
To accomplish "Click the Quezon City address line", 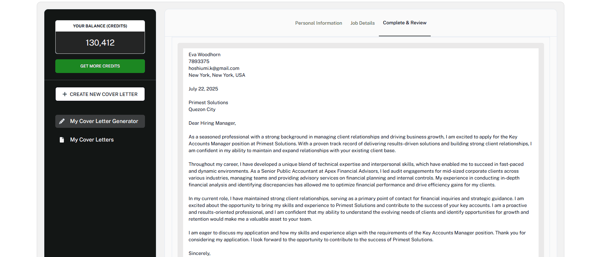I will tap(202, 109).
